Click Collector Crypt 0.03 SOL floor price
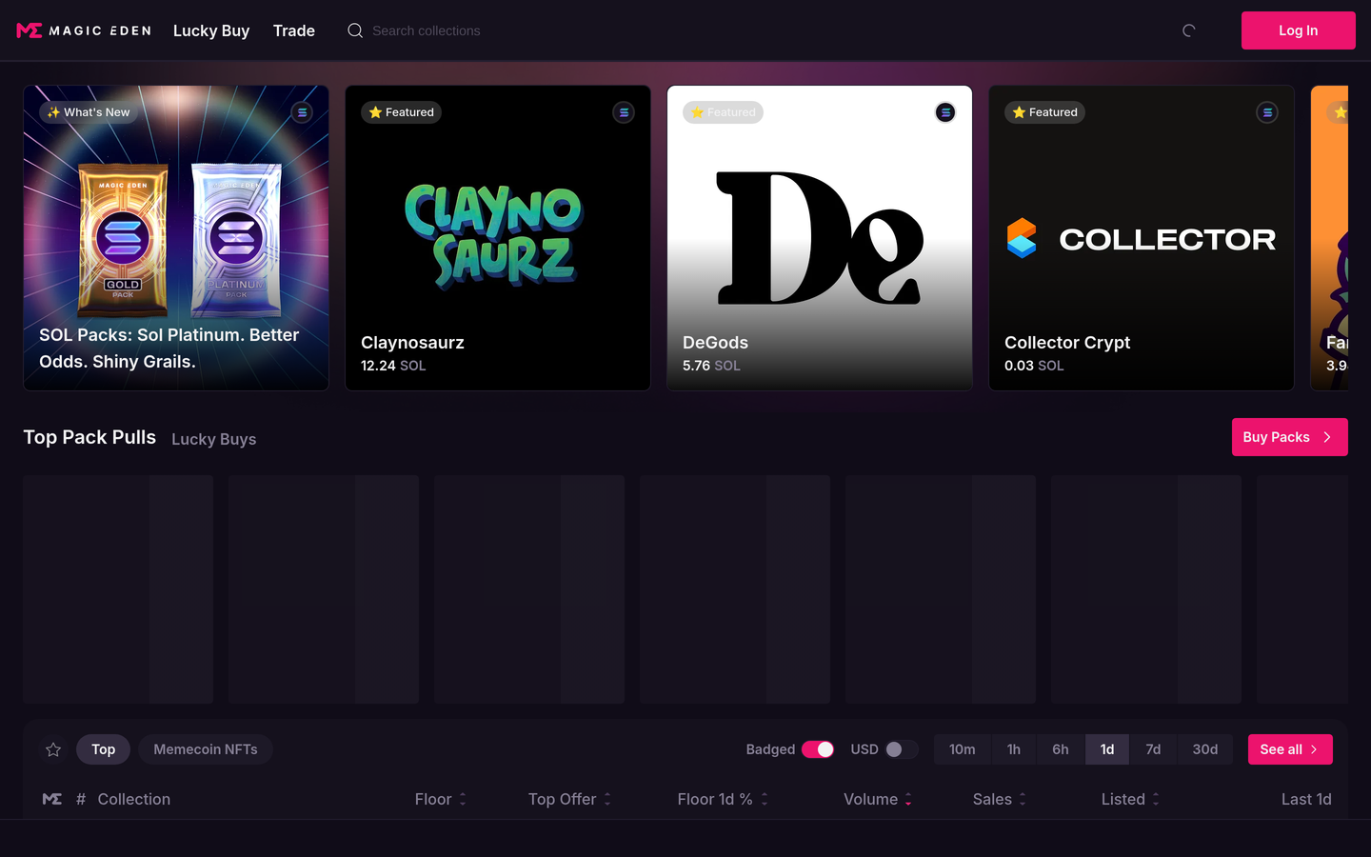This screenshot has width=1371, height=857. point(1034,366)
